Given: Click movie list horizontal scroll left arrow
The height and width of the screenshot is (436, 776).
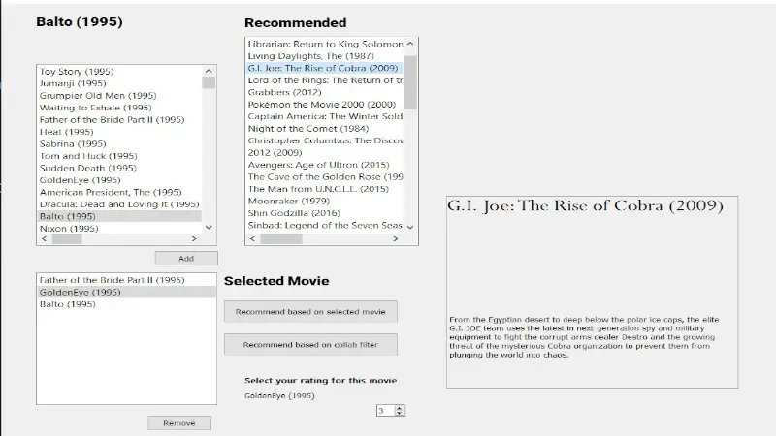Looking at the screenshot, I should (x=45, y=238).
